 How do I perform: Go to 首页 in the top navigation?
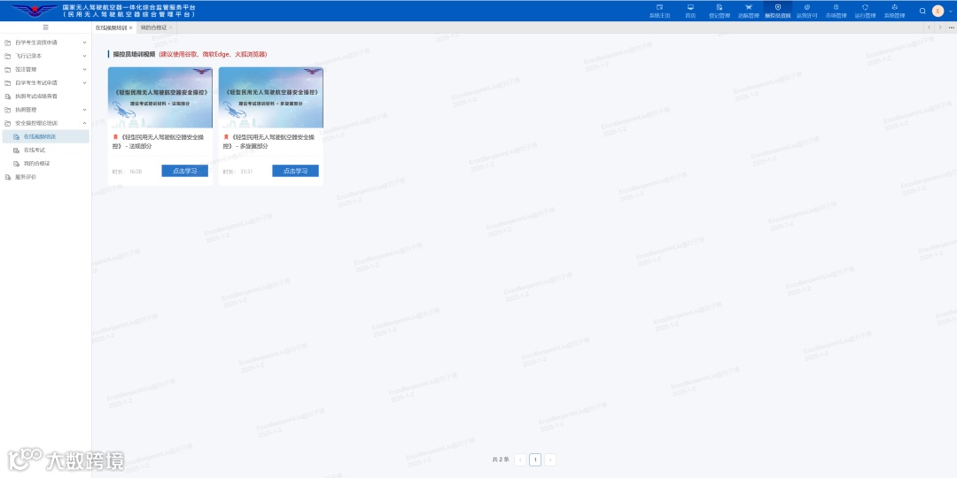point(690,11)
